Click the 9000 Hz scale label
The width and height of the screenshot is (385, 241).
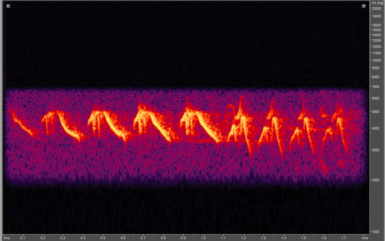point(375,68)
